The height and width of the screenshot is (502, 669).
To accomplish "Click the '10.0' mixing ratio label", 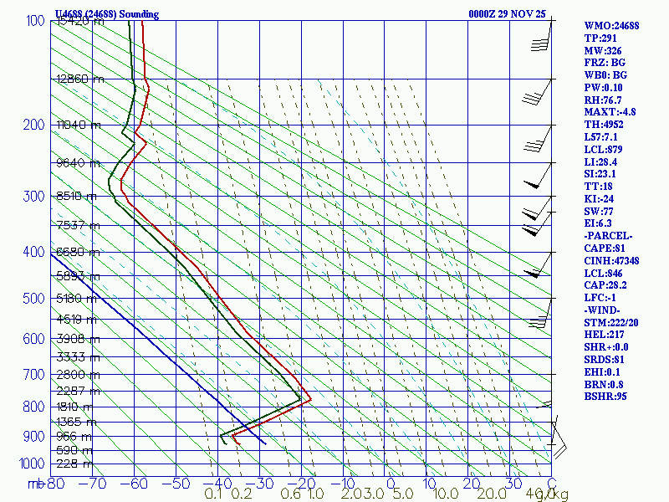I will coord(446,494).
